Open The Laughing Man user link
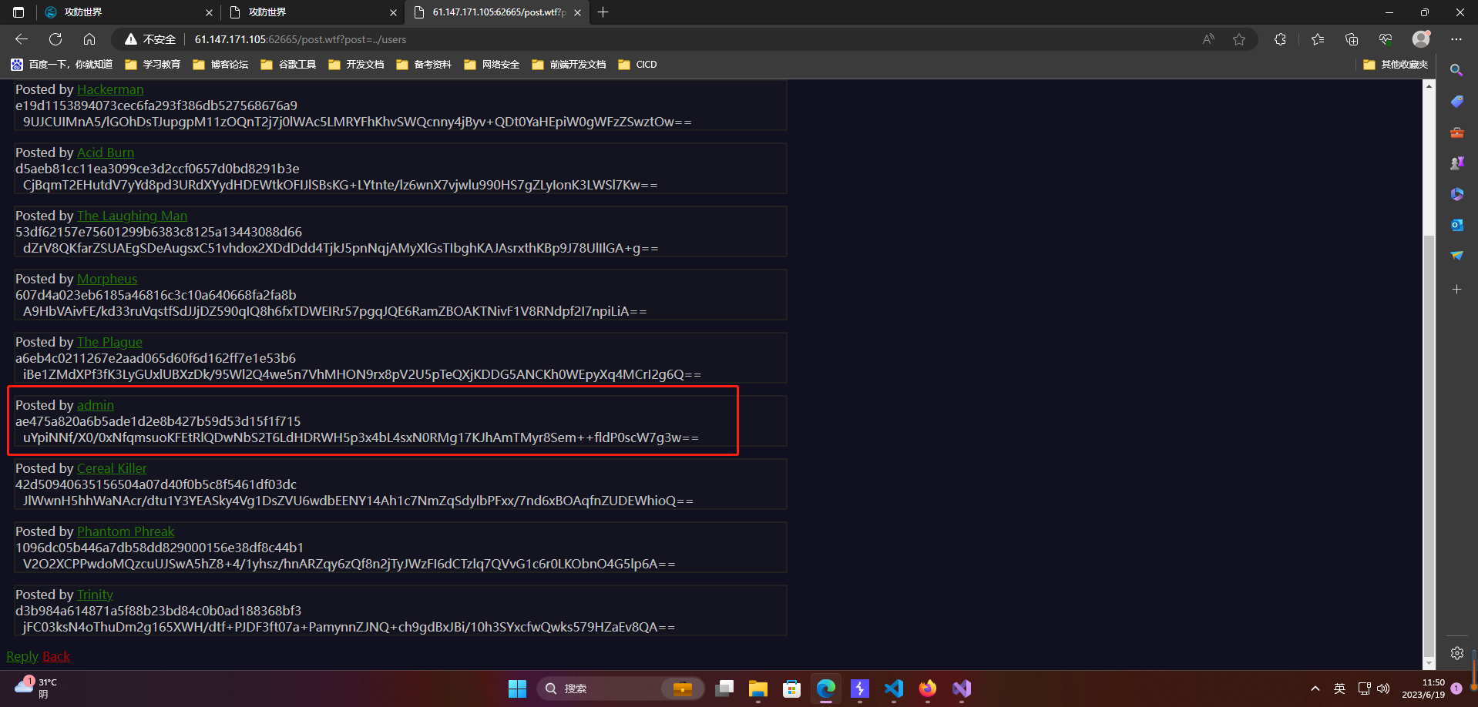1478x707 pixels. click(132, 216)
